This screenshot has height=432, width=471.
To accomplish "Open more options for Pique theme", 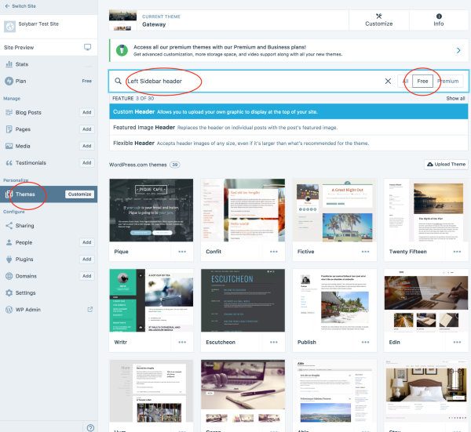I will tap(182, 252).
